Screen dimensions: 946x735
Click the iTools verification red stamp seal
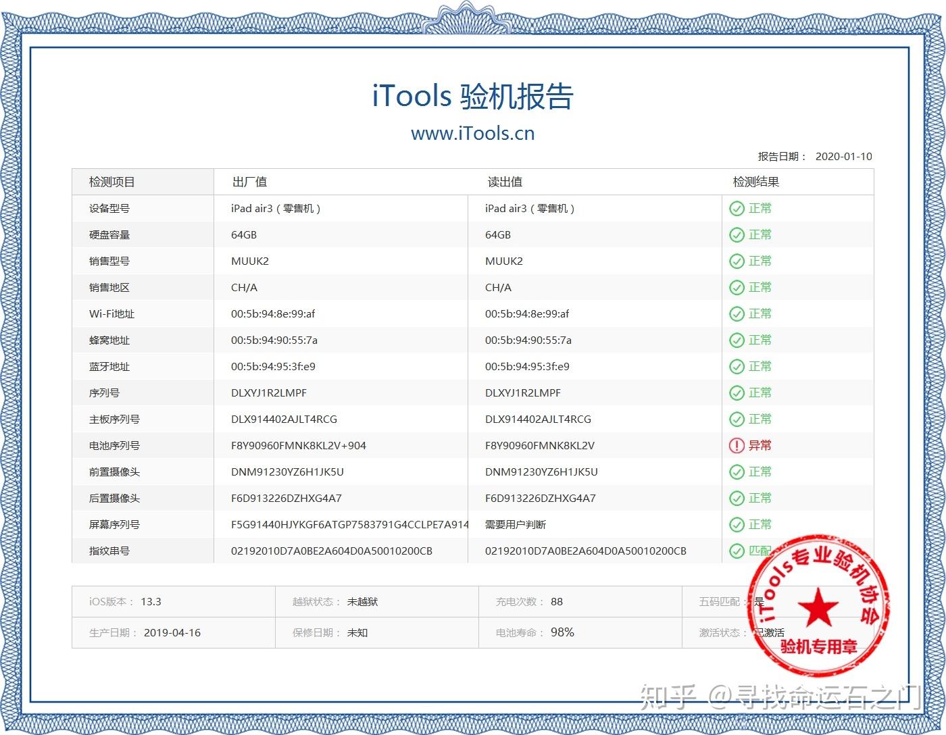tap(816, 611)
